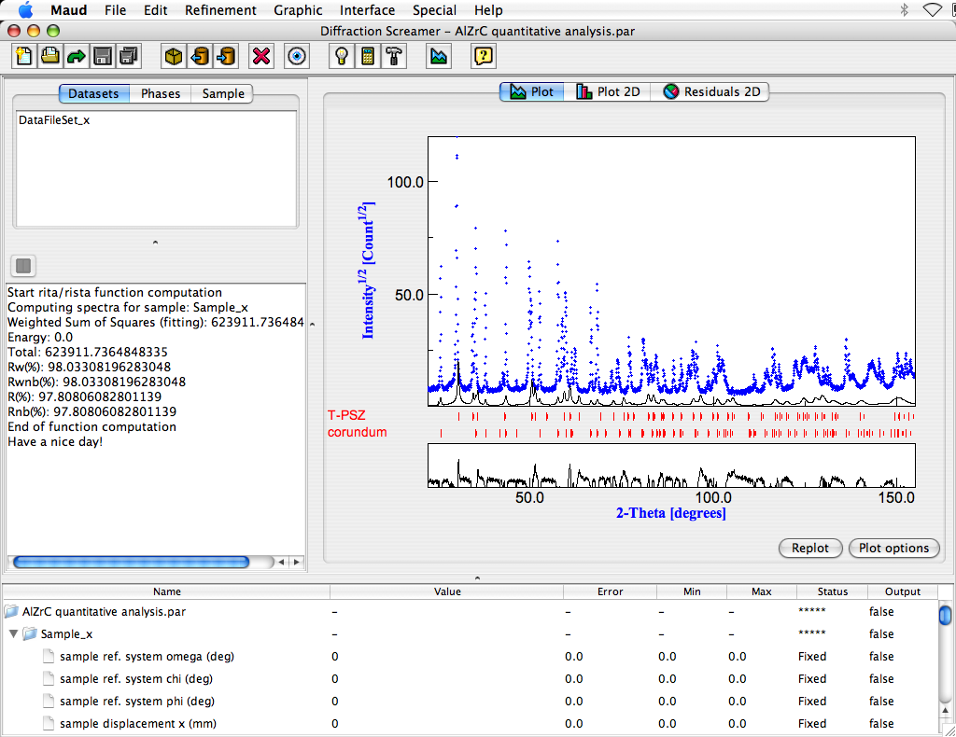Click the hammer refine icon

pos(395,56)
